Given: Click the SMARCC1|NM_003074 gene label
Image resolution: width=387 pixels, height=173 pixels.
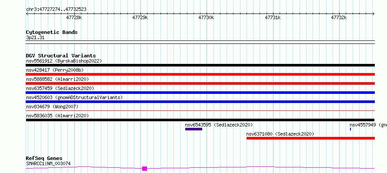Looking at the screenshot, I should coord(48,163).
